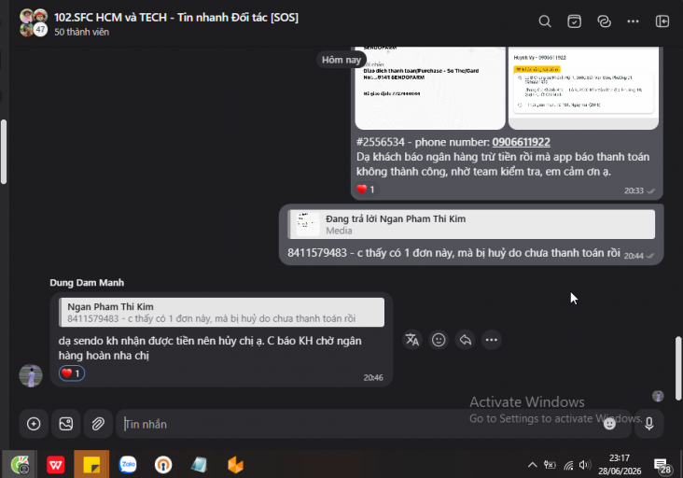Jump to quoted Ngan Pham Thi Kim message
Viewport: 683px width, 478px height.
(222, 312)
